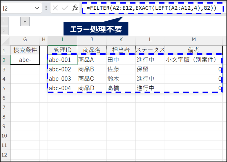Click column header M to select the column
Image resolution: width=227 pixels, height=162 pixels.
tap(194, 40)
